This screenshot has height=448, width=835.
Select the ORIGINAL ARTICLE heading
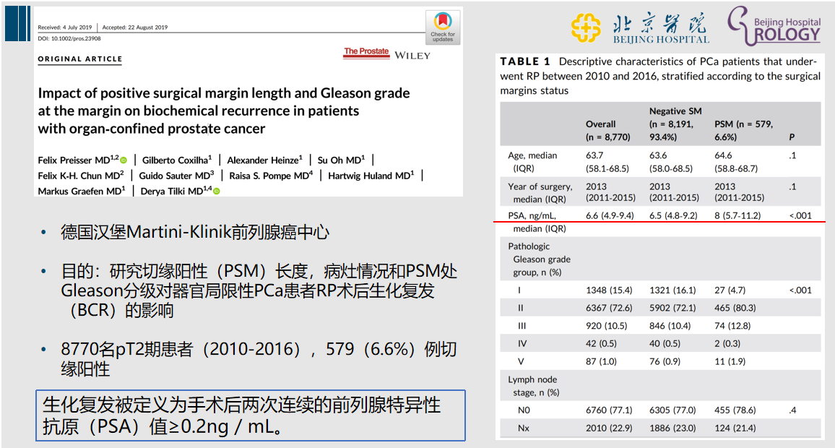[x=80, y=59]
